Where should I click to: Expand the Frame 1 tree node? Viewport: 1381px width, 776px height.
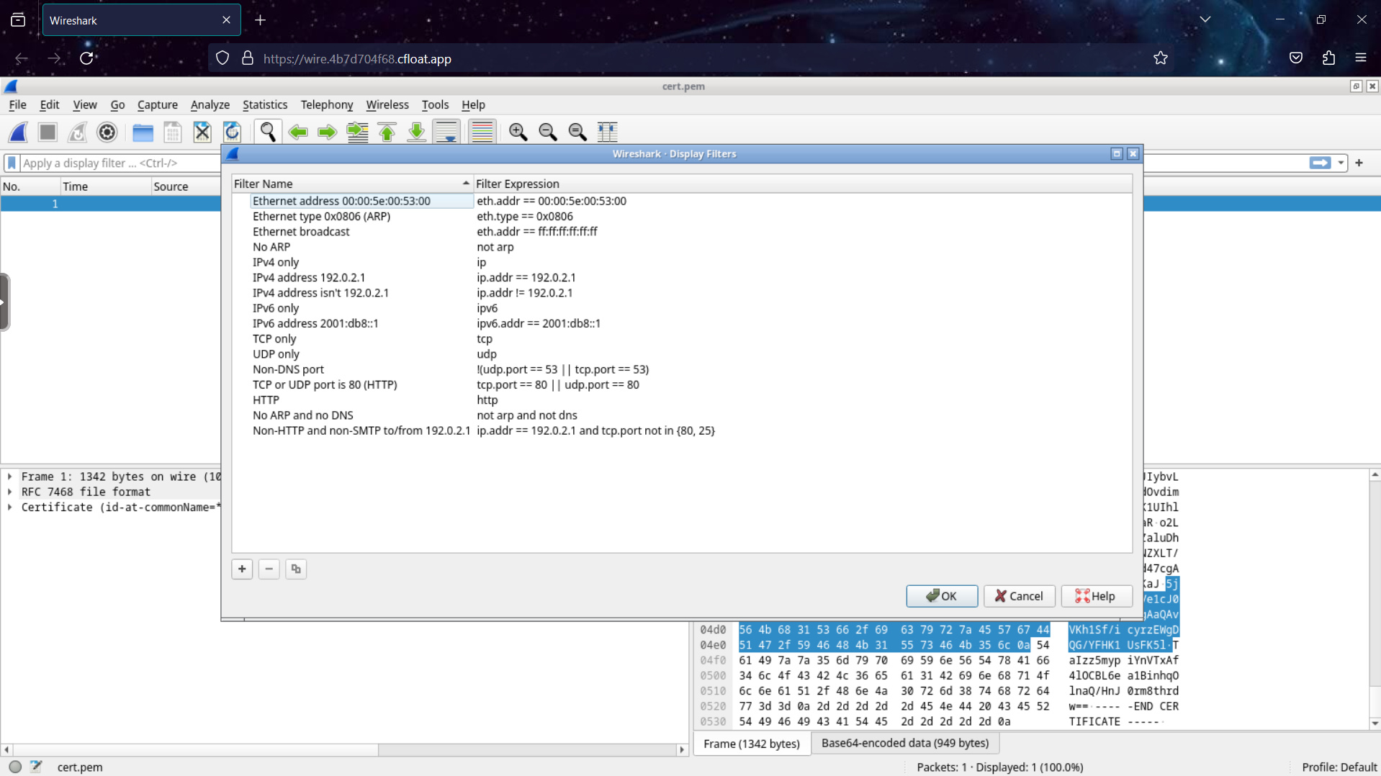[10, 477]
